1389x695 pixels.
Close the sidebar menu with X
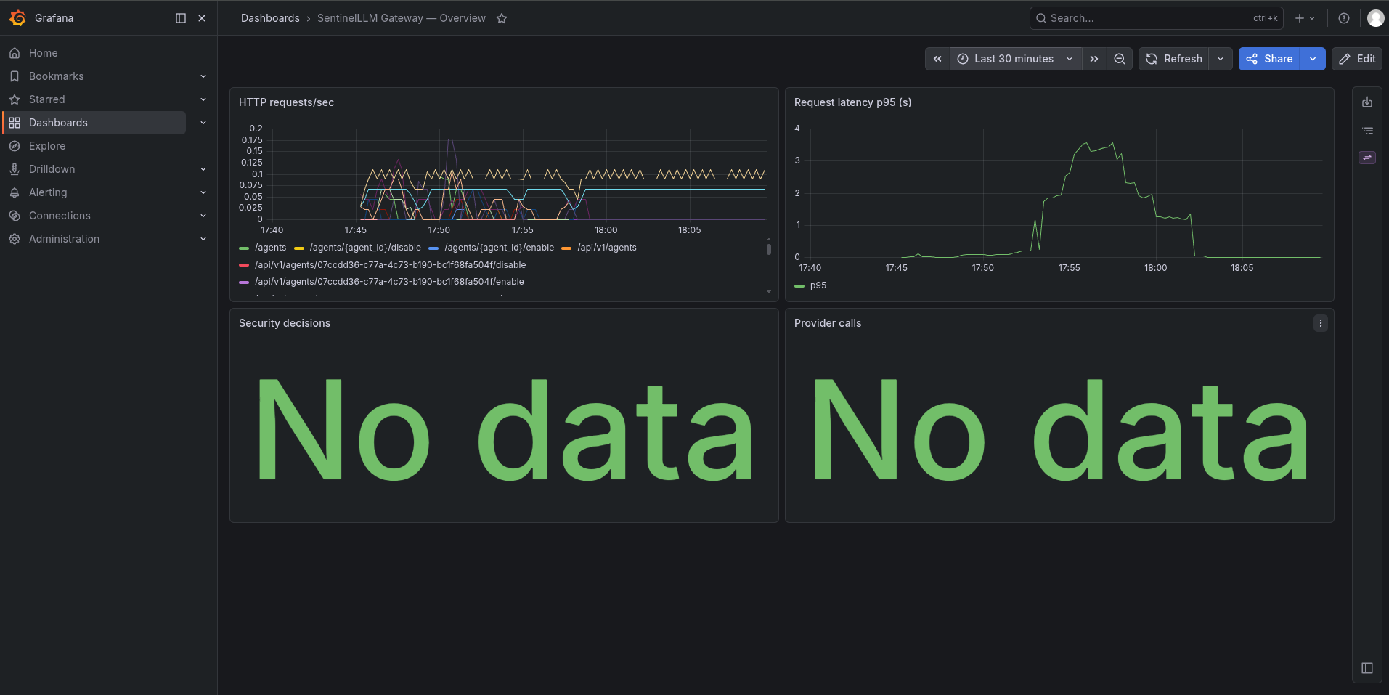click(x=202, y=18)
